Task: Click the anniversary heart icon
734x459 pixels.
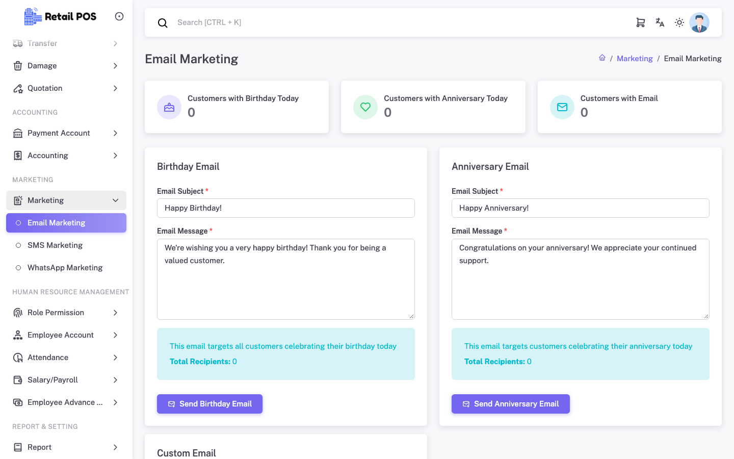Action: [365, 107]
